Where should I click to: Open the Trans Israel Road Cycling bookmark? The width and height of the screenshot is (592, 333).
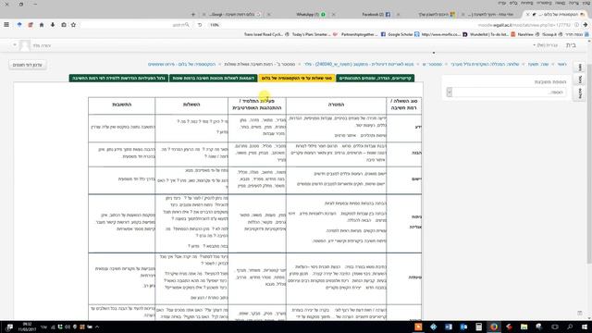click(x=266, y=34)
